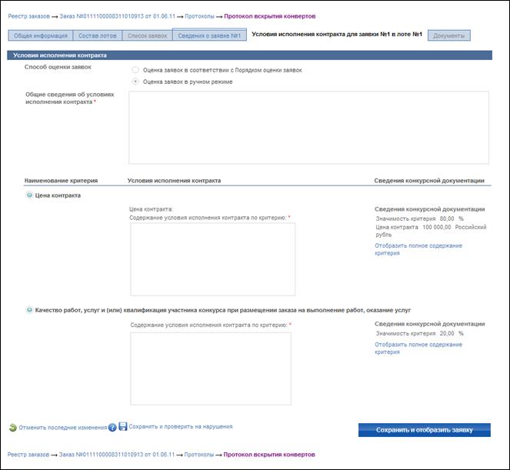Click the floppy disk save icon
Viewport: 510px width, 470px height.
click(122, 426)
